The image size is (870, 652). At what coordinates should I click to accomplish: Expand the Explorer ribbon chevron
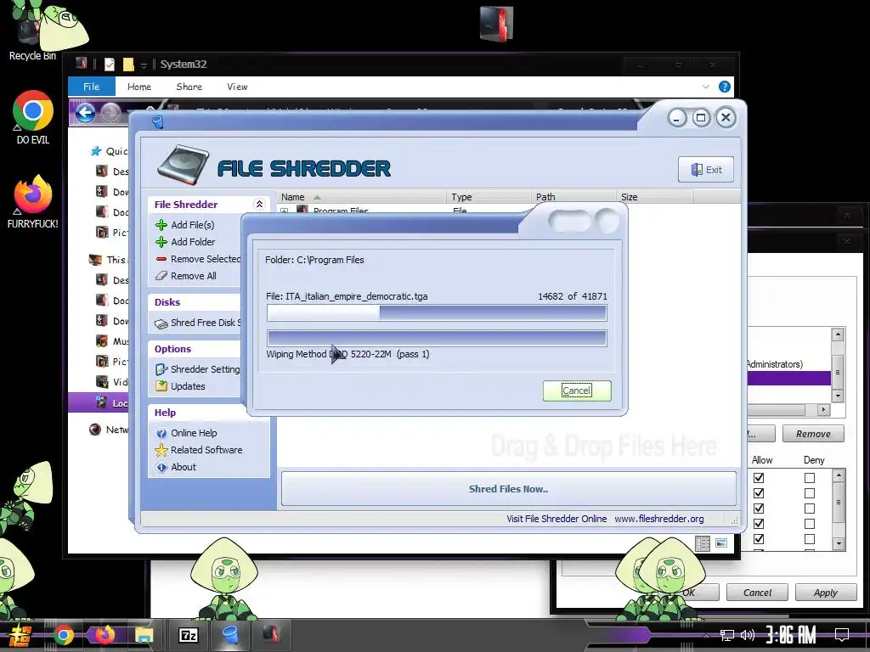coord(706,87)
